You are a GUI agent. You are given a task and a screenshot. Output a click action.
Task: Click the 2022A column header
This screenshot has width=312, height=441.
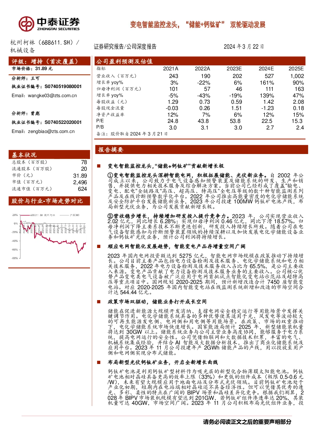(202, 69)
